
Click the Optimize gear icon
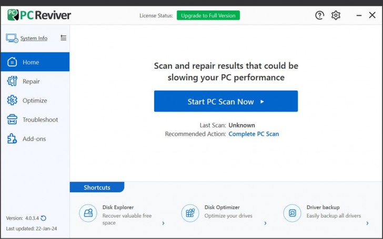(x=12, y=100)
